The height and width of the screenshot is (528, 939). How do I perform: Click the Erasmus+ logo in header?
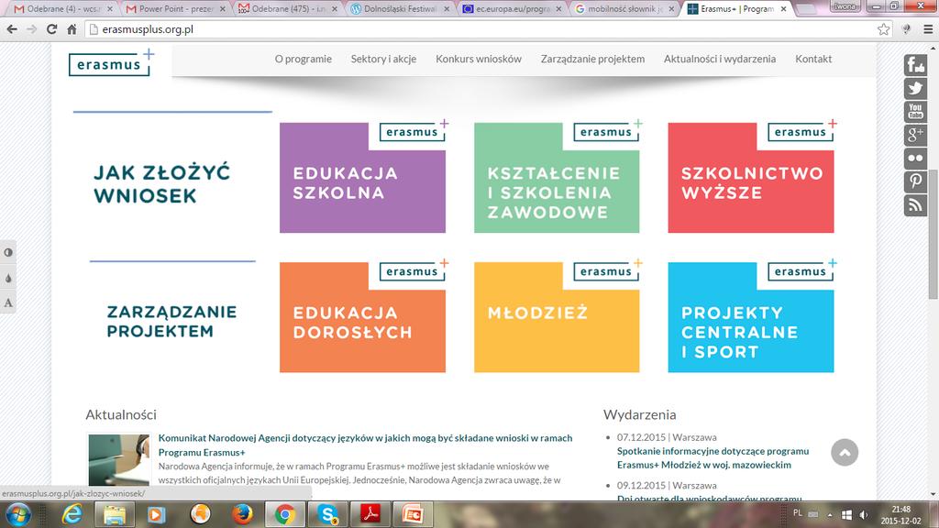(x=111, y=63)
